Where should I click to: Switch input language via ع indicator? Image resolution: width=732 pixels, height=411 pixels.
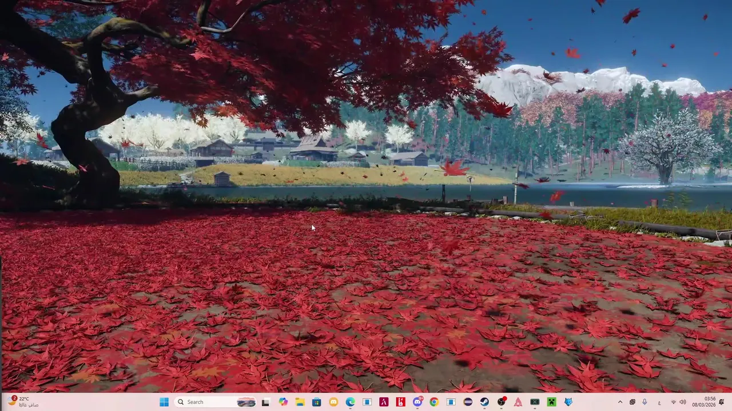click(659, 402)
